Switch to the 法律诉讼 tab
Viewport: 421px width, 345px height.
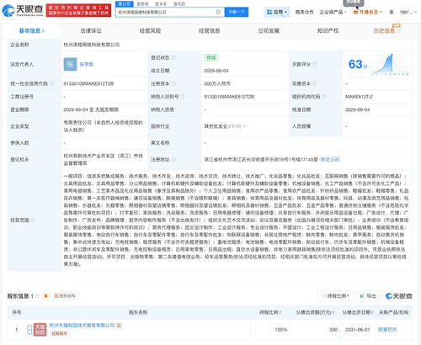click(91, 31)
